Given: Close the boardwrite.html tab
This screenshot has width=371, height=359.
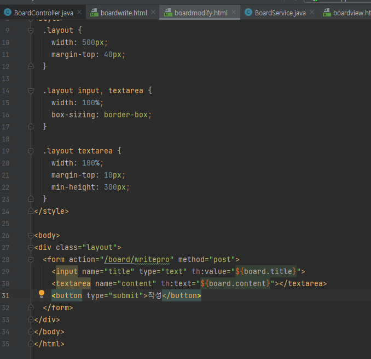Looking at the screenshot, I should pos(153,12).
